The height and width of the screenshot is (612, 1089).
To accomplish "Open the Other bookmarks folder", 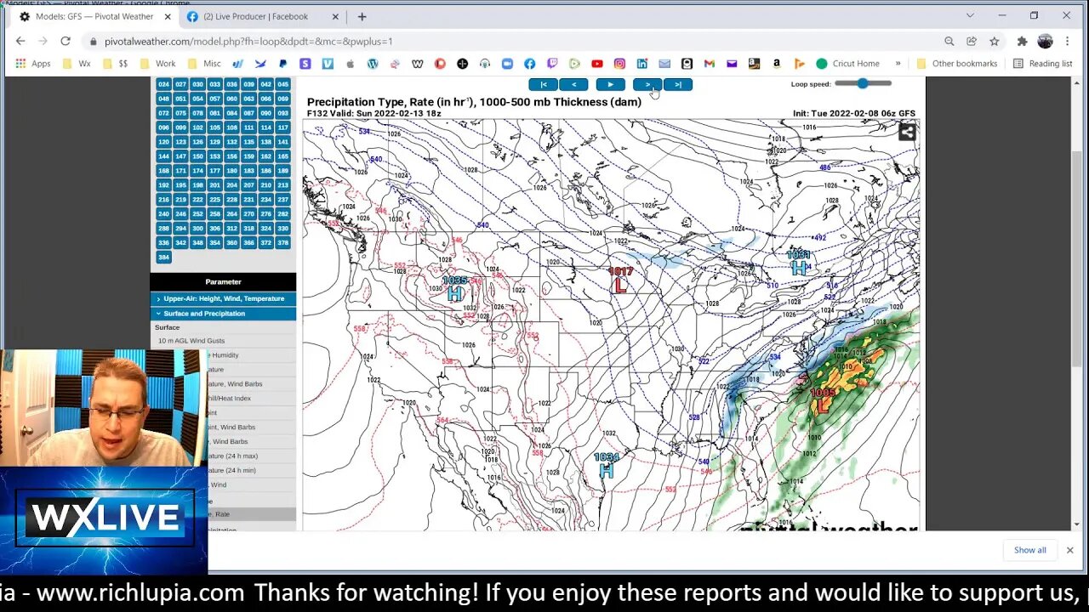I will pos(956,64).
